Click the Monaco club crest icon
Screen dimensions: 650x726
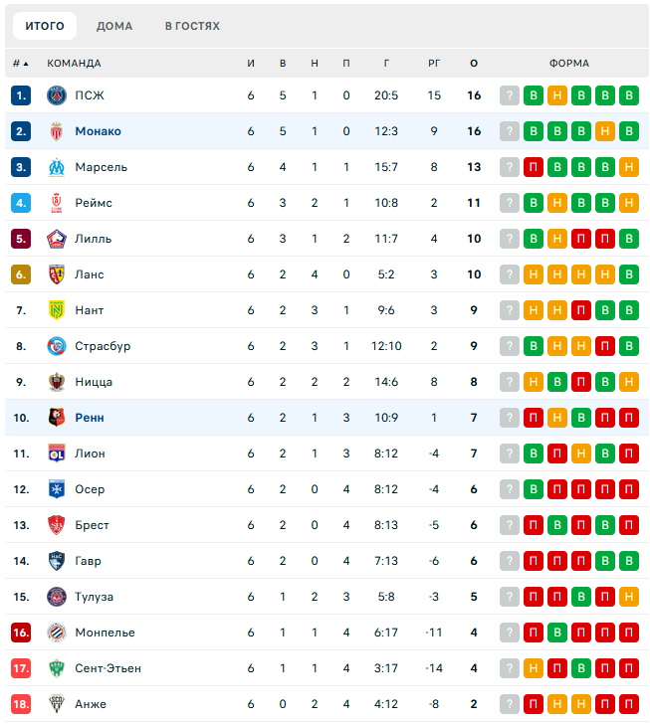click(56, 131)
